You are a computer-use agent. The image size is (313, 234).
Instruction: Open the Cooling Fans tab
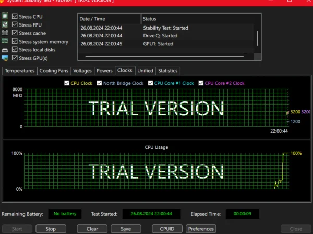point(53,71)
